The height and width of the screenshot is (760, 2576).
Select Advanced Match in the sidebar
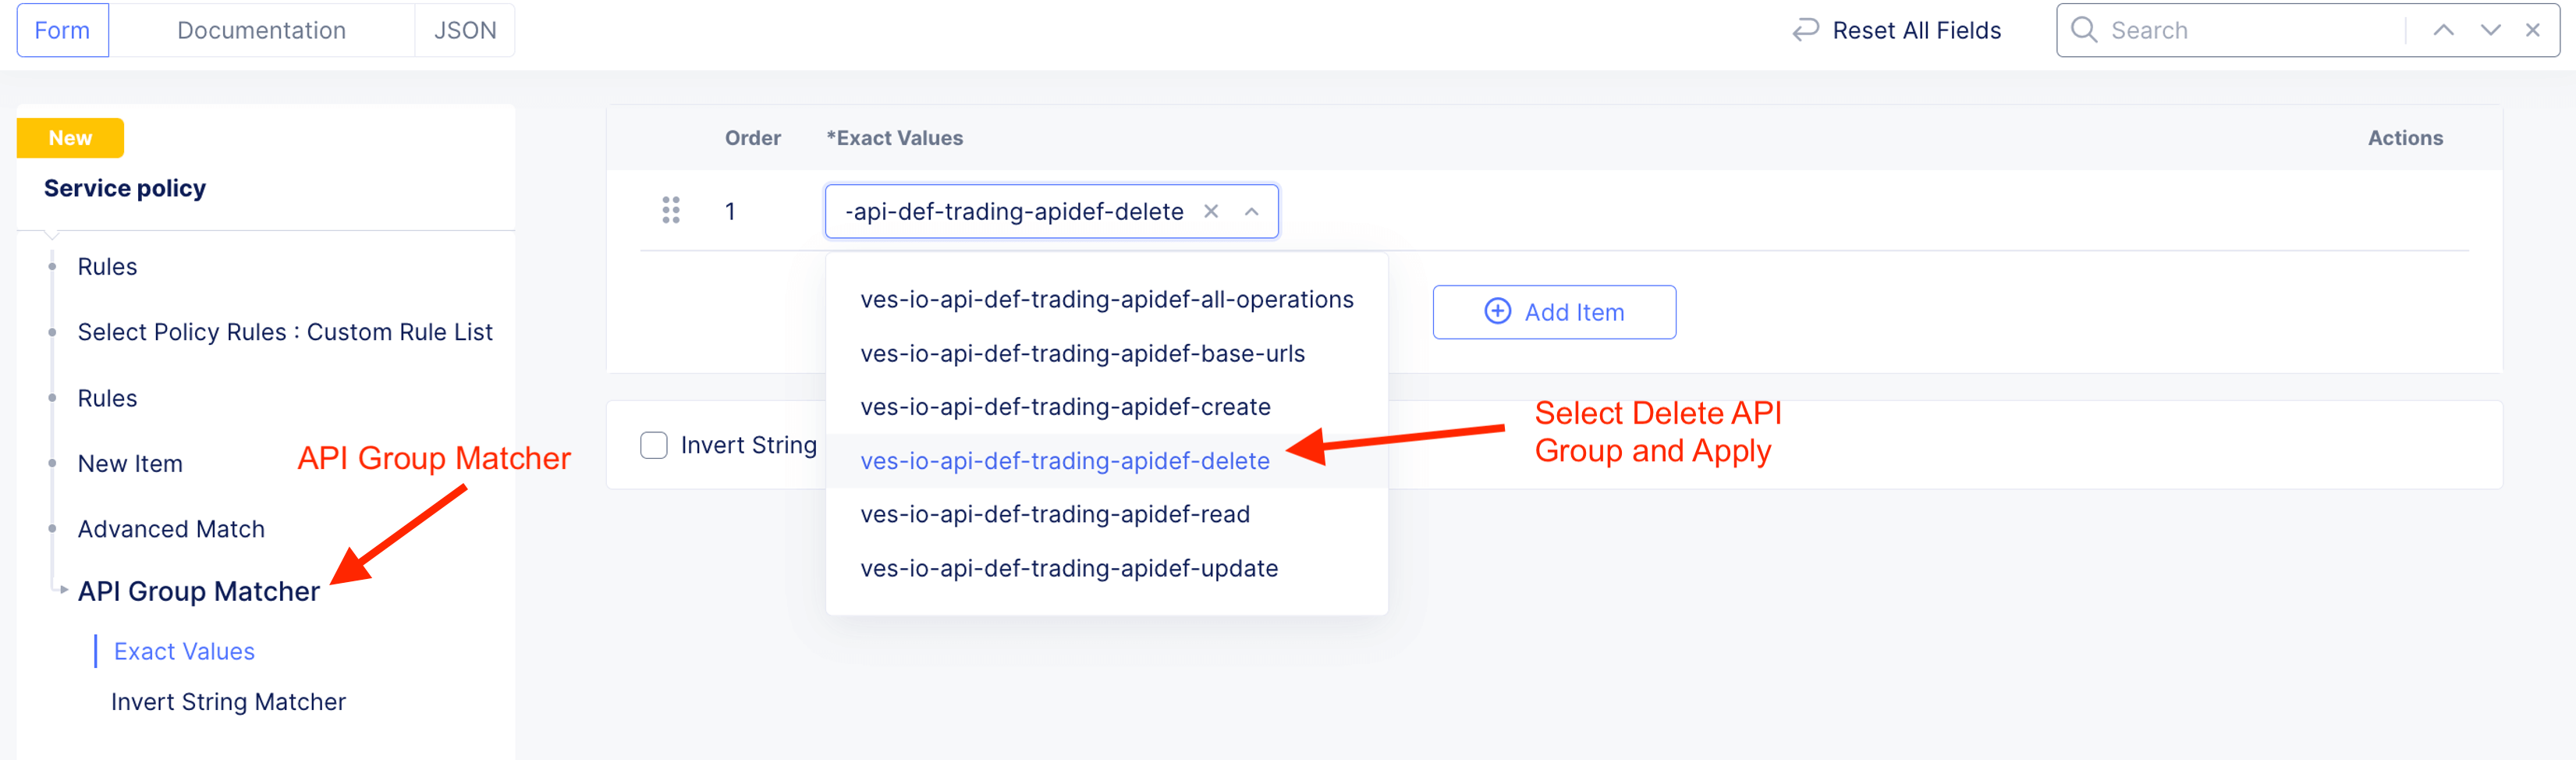click(171, 529)
